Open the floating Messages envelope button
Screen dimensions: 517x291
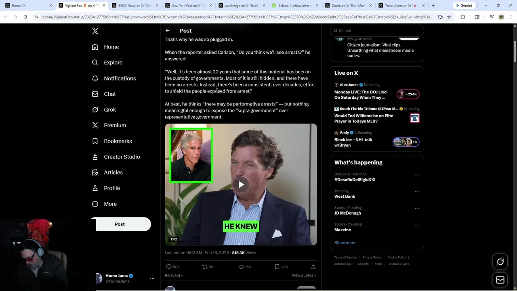[500, 280]
